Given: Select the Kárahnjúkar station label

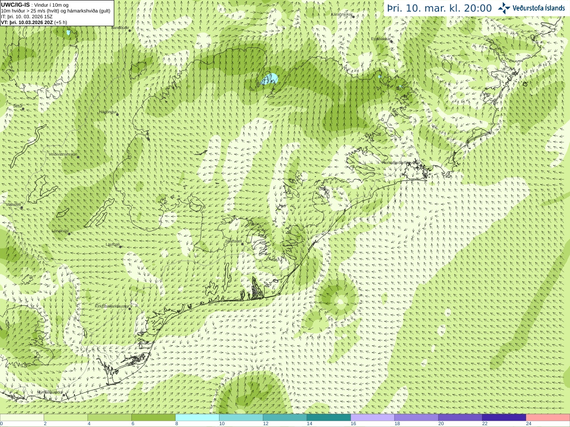Looking at the screenshot, I should point(342,14).
